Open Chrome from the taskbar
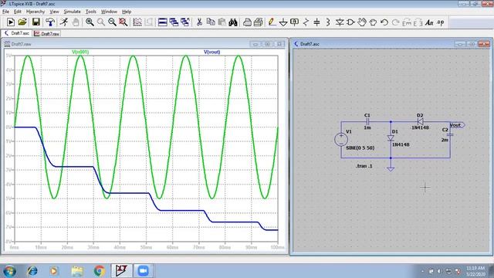The image size is (494, 278). [x=100, y=271]
